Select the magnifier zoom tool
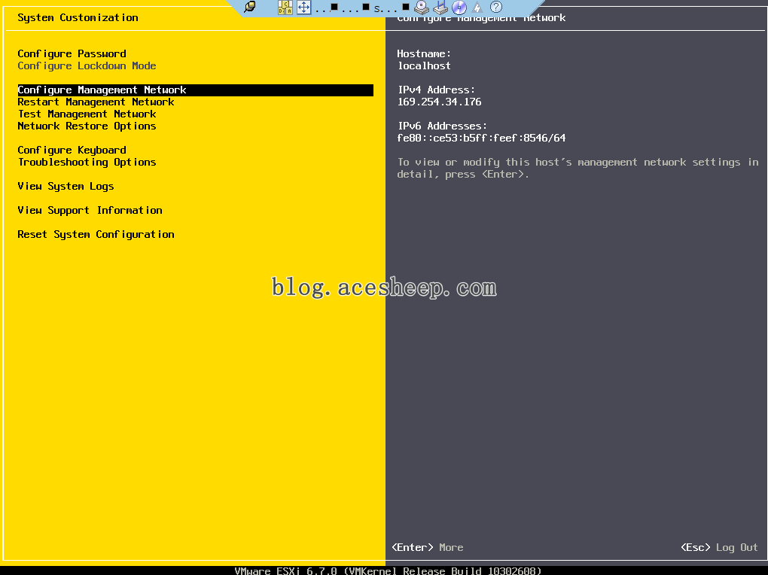 coord(250,8)
